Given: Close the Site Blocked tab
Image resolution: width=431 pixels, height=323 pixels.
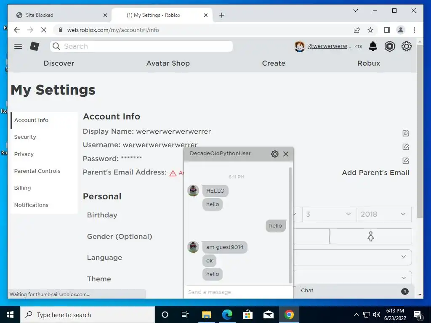Looking at the screenshot, I should 105,15.
